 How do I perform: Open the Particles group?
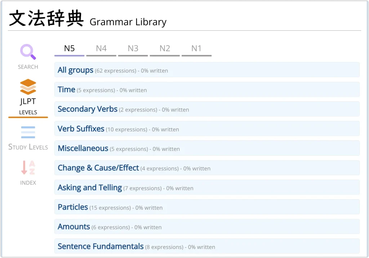pos(207,207)
